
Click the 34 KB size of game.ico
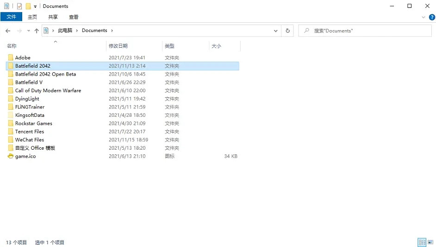[x=231, y=156]
